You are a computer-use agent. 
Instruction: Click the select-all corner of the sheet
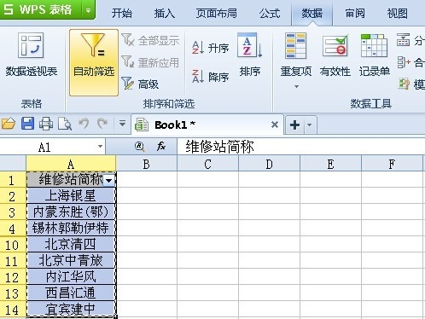tap(13, 164)
